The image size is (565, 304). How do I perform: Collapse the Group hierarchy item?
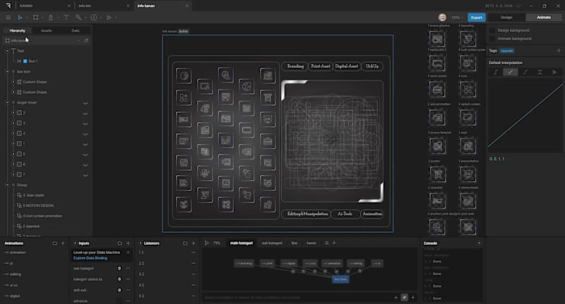[x=7, y=185]
